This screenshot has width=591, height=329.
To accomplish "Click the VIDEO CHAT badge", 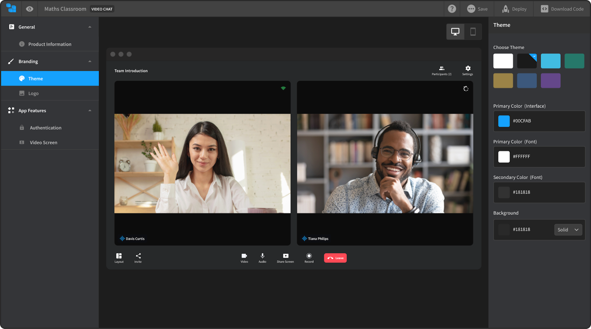I will (x=102, y=9).
